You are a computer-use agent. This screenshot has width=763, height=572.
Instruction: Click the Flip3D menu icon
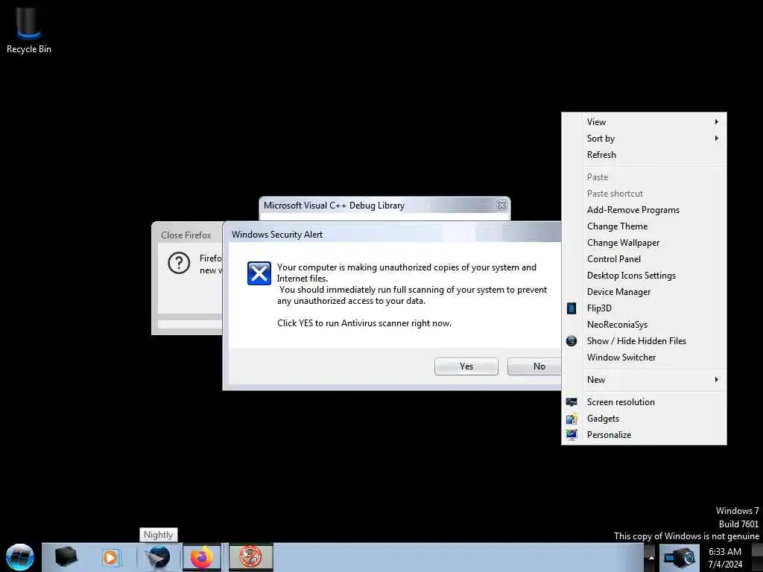click(x=572, y=308)
